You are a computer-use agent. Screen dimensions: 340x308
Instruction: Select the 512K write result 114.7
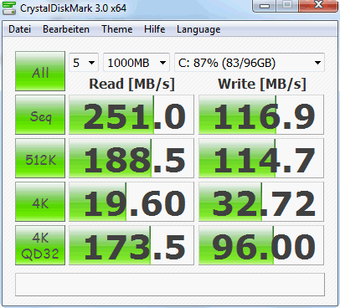(x=261, y=158)
